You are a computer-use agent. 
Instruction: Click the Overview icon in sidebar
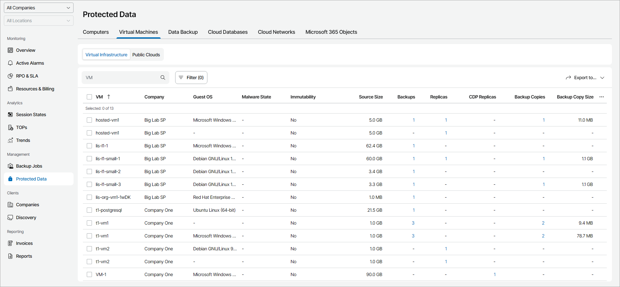10,50
